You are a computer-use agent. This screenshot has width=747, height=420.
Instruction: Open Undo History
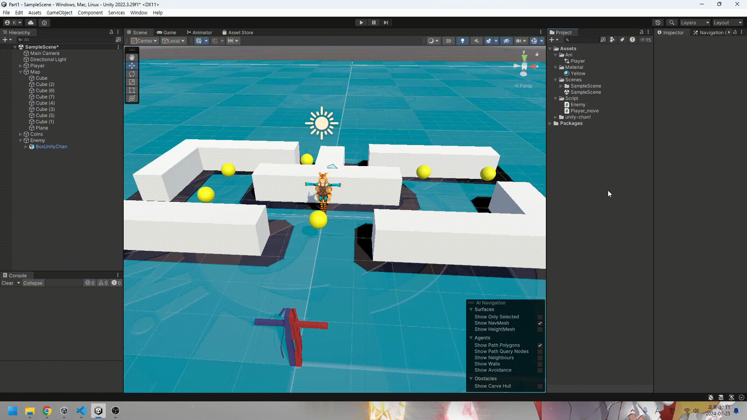[x=658, y=23]
